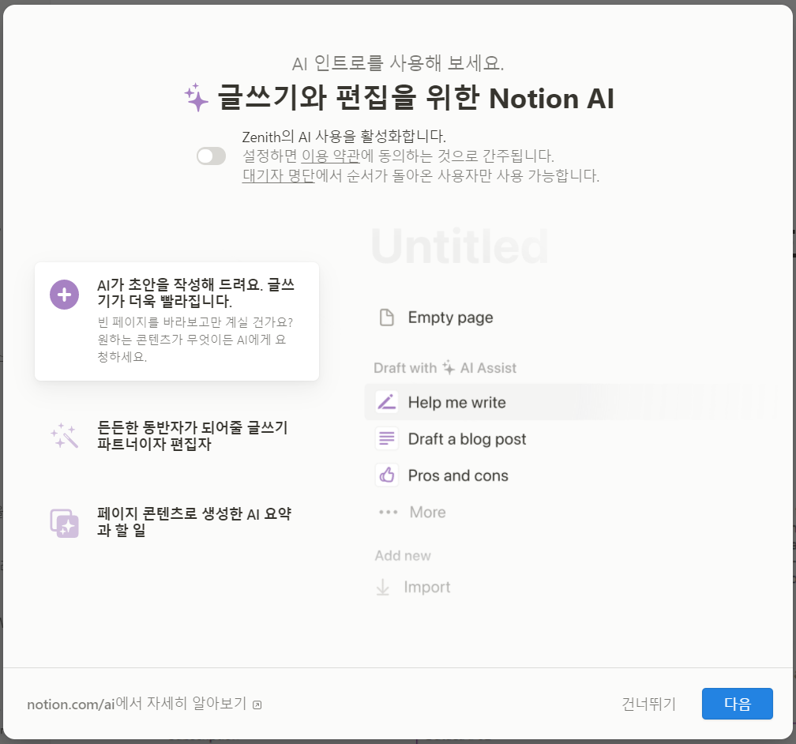
Task: Click 'AI 인트로를 사용해 보세요.' text
Action: pos(398,63)
